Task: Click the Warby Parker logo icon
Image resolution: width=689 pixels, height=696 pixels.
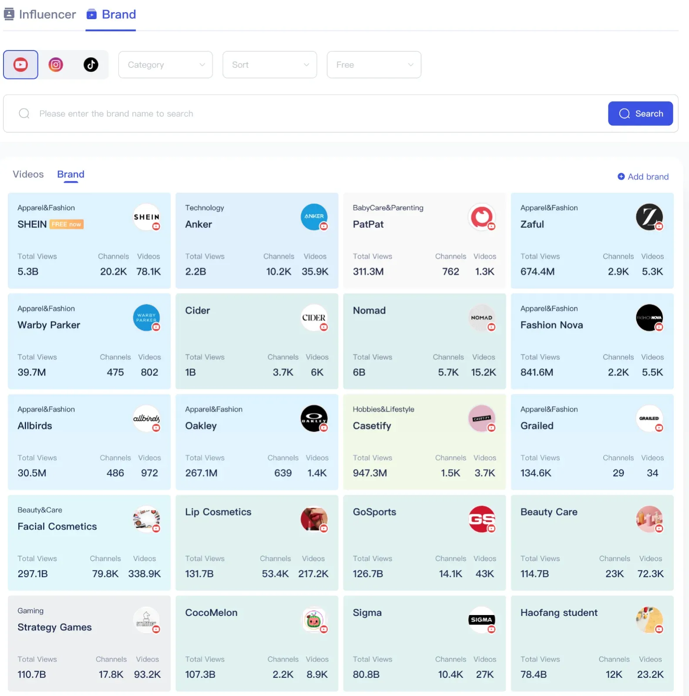Action: (146, 318)
